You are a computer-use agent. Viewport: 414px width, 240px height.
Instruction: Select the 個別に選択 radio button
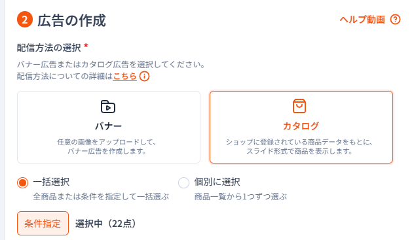pos(184,182)
